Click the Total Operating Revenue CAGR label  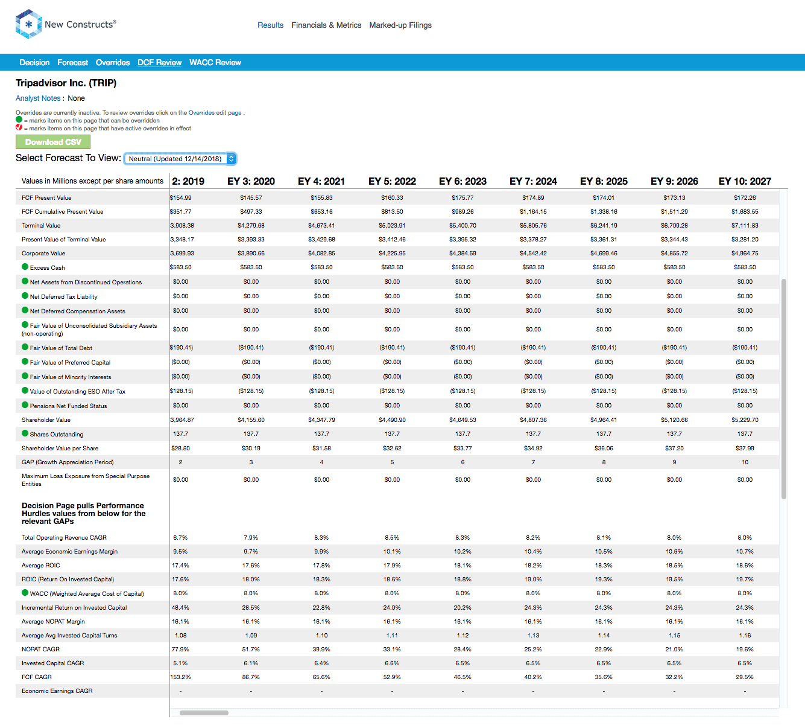click(x=64, y=538)
